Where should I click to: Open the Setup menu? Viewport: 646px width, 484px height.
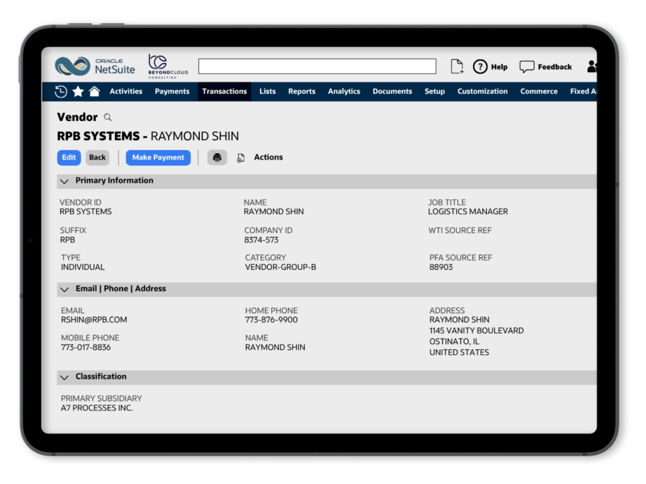pyautogui.click(x=435, y=91)
